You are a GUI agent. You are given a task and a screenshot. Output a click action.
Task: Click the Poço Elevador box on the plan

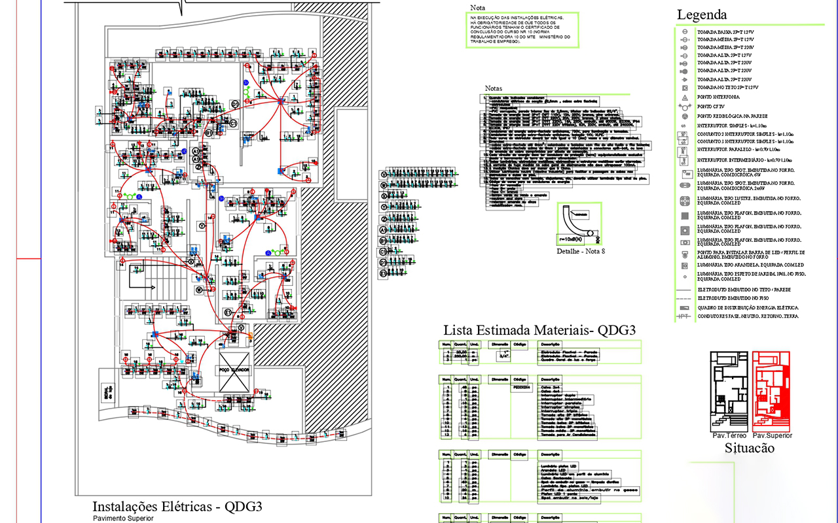click(234, 371)
